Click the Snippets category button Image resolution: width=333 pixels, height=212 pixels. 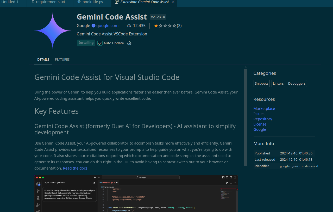(x=261, y=83)
